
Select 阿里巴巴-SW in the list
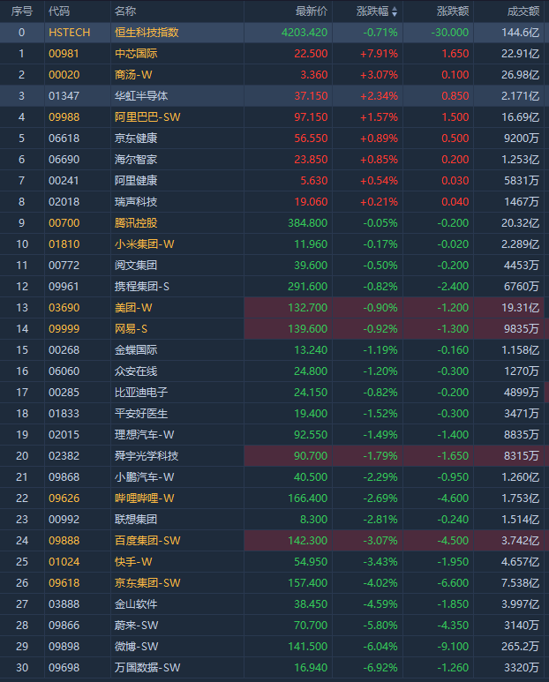[x=147, y=117]
